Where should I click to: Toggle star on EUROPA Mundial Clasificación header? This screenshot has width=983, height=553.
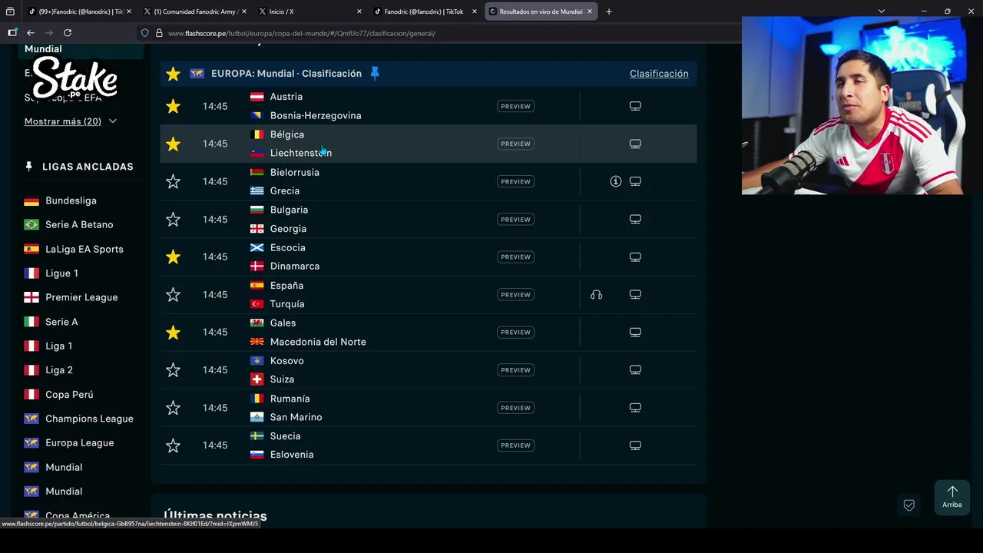[173, 74]
